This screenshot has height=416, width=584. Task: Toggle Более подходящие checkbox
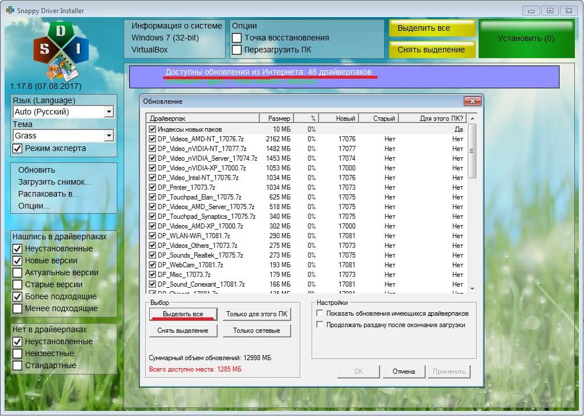pos(18,296)
